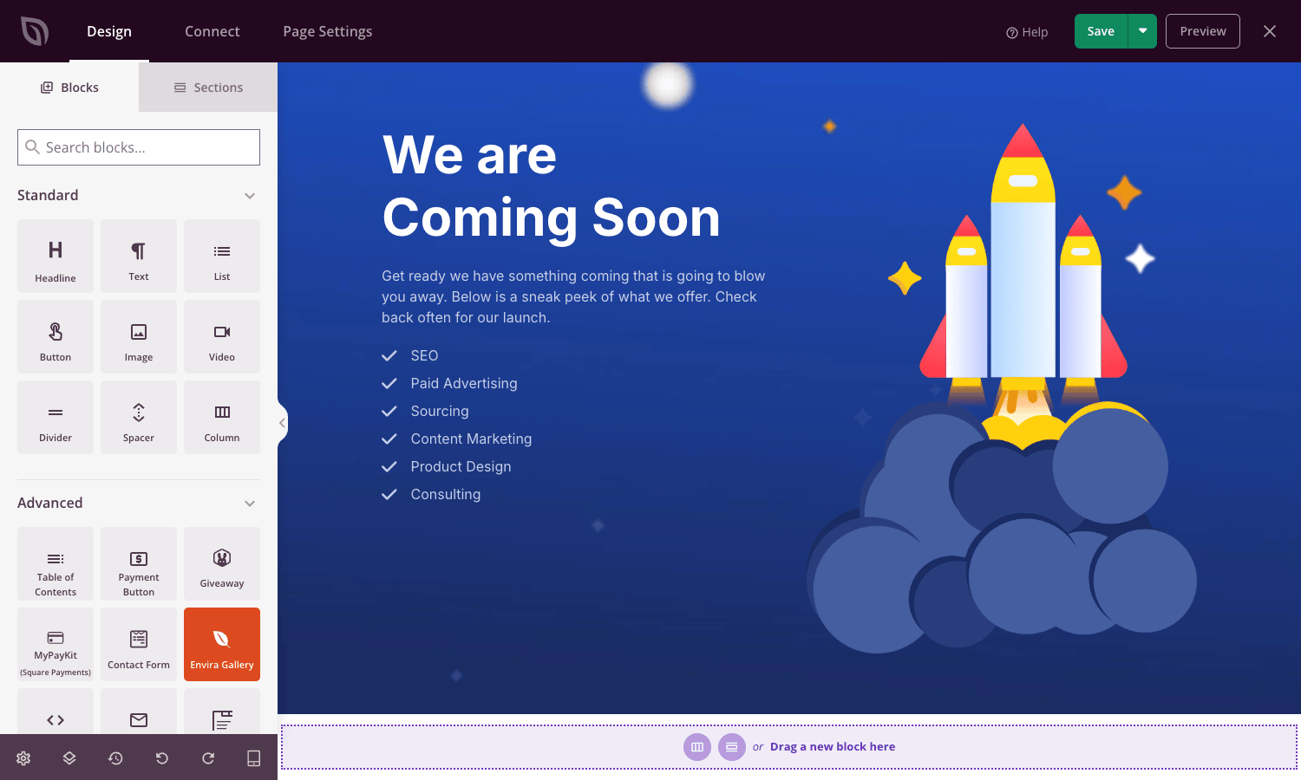Open the Connect tab

(212, 31)
